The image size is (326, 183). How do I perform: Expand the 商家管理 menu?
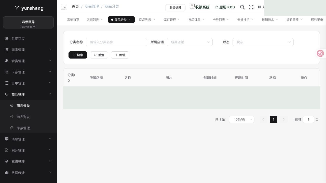[50, 49]
